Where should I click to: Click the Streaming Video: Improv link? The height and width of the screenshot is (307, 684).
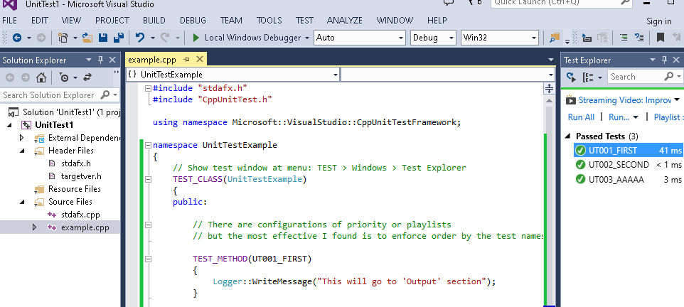[625, 100]
